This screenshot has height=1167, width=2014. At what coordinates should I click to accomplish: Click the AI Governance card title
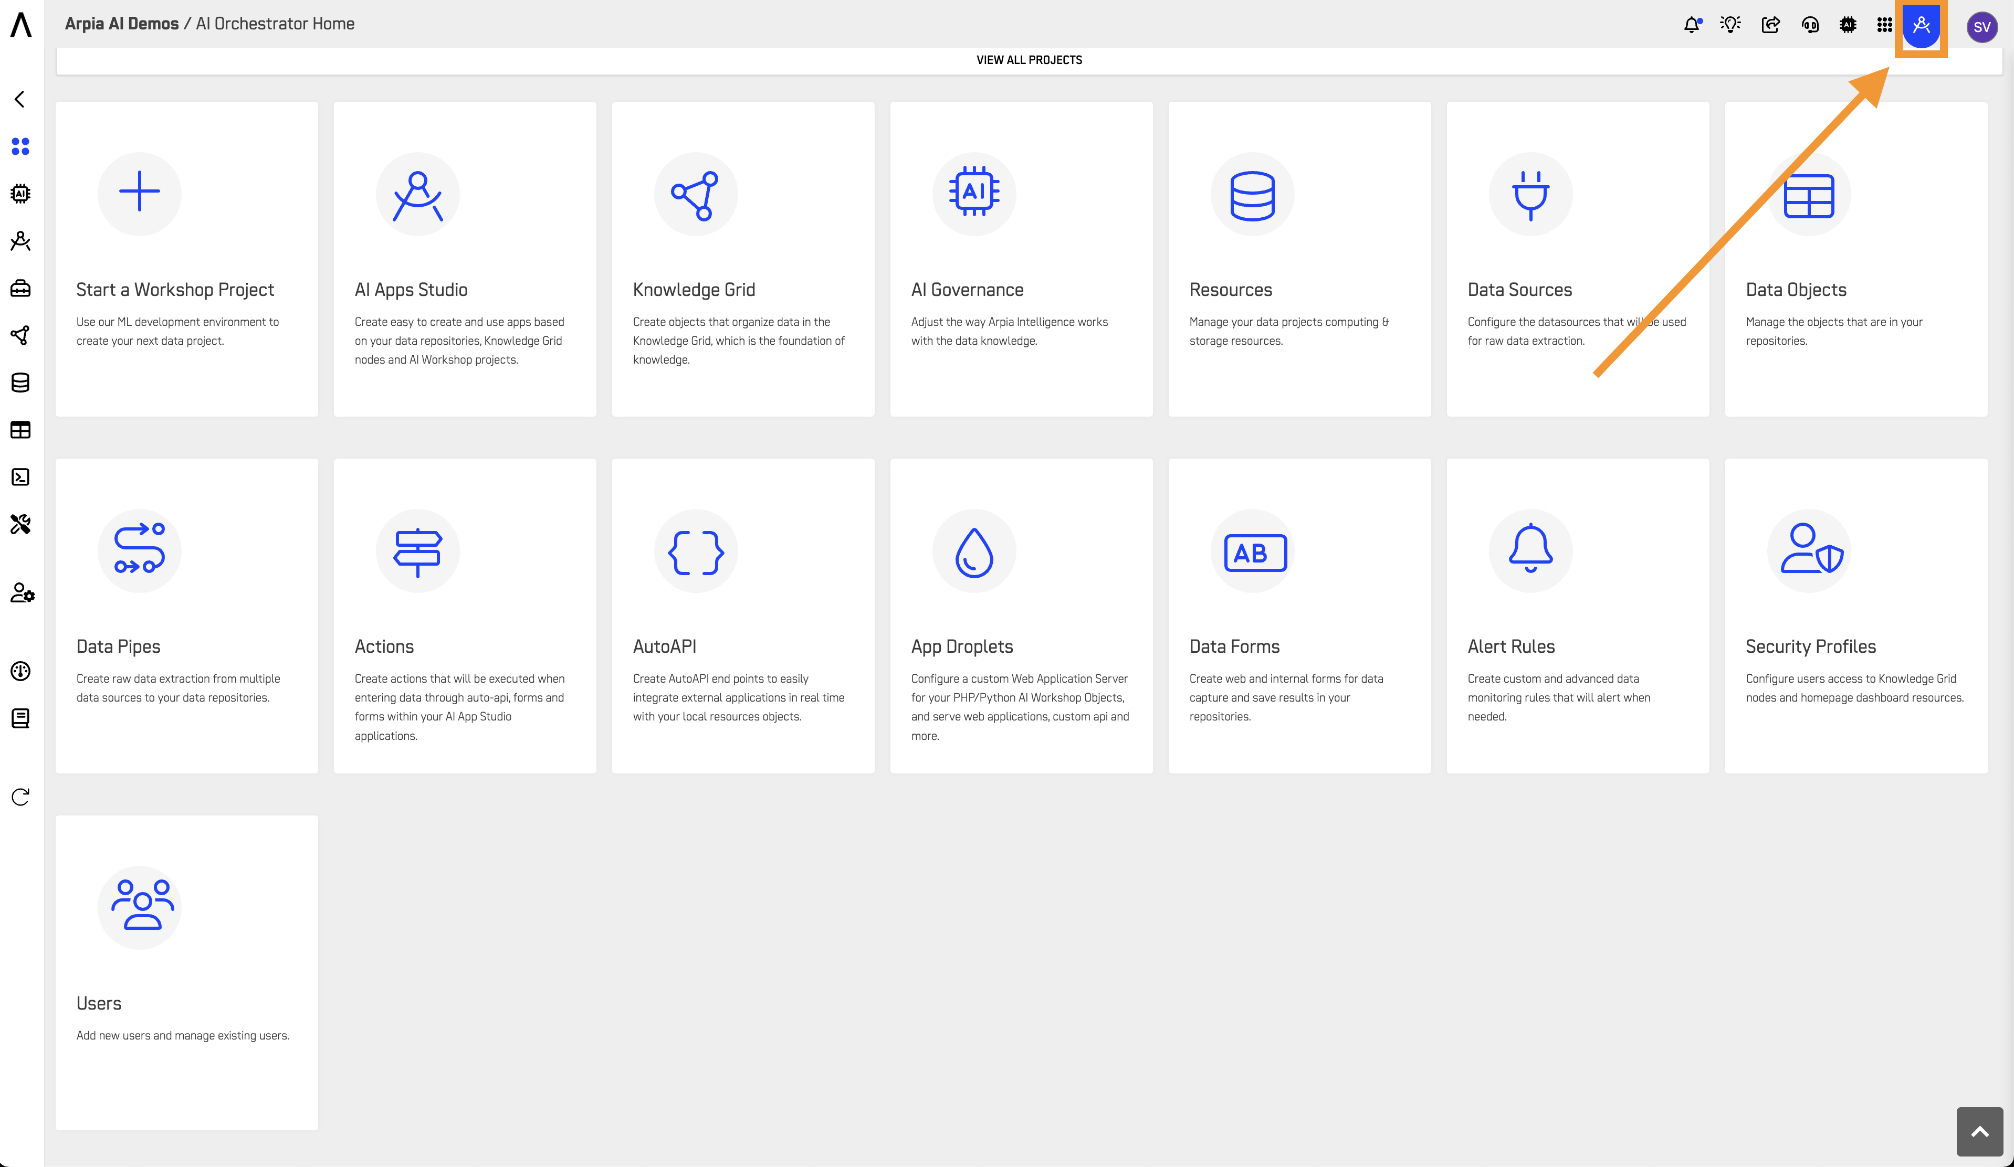pos(967,290)
